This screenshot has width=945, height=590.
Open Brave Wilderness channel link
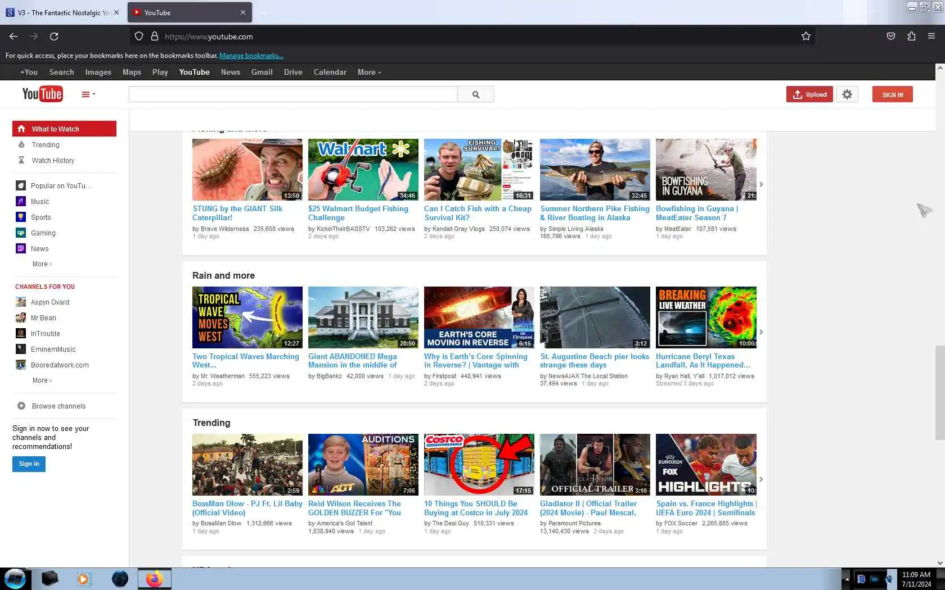225,229
